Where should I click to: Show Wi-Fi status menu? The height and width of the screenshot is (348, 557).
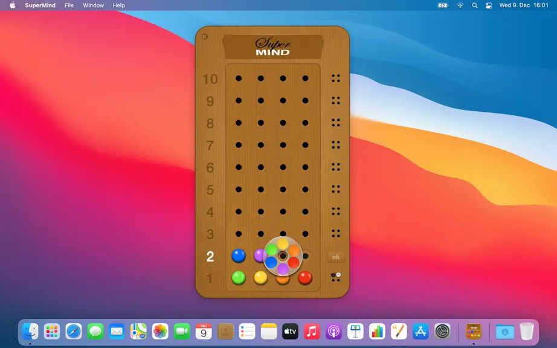point(460,5)
